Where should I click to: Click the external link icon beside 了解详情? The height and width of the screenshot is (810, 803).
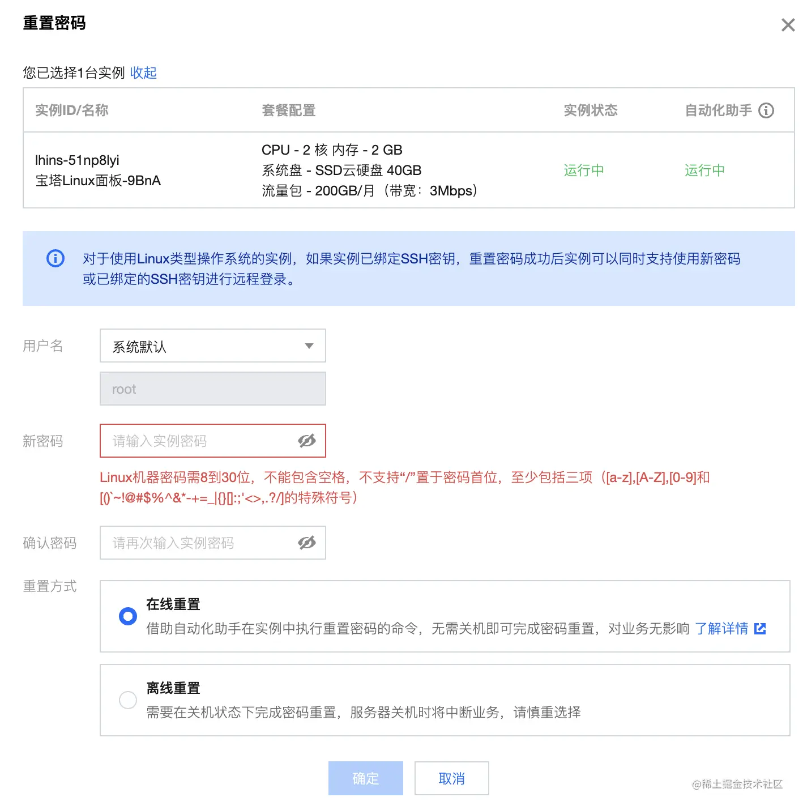point(761,629)
